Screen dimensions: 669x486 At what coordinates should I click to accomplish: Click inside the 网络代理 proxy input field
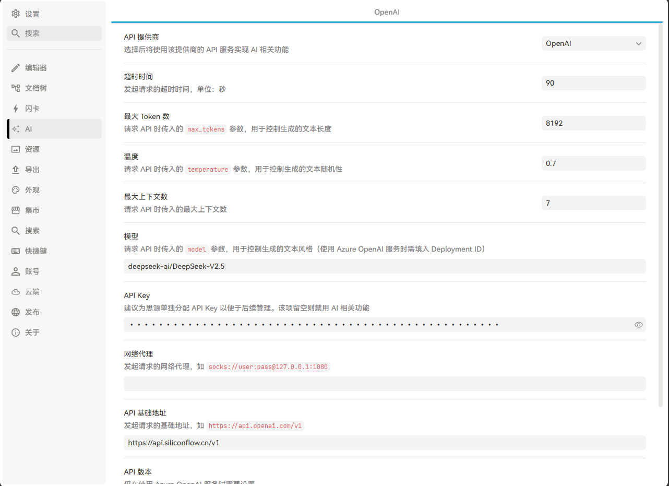(x=385, y=383)
